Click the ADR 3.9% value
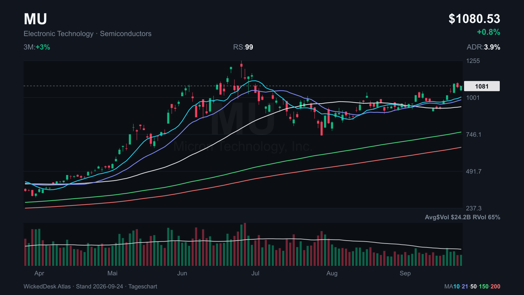The image size is (524, 295). 483,47
